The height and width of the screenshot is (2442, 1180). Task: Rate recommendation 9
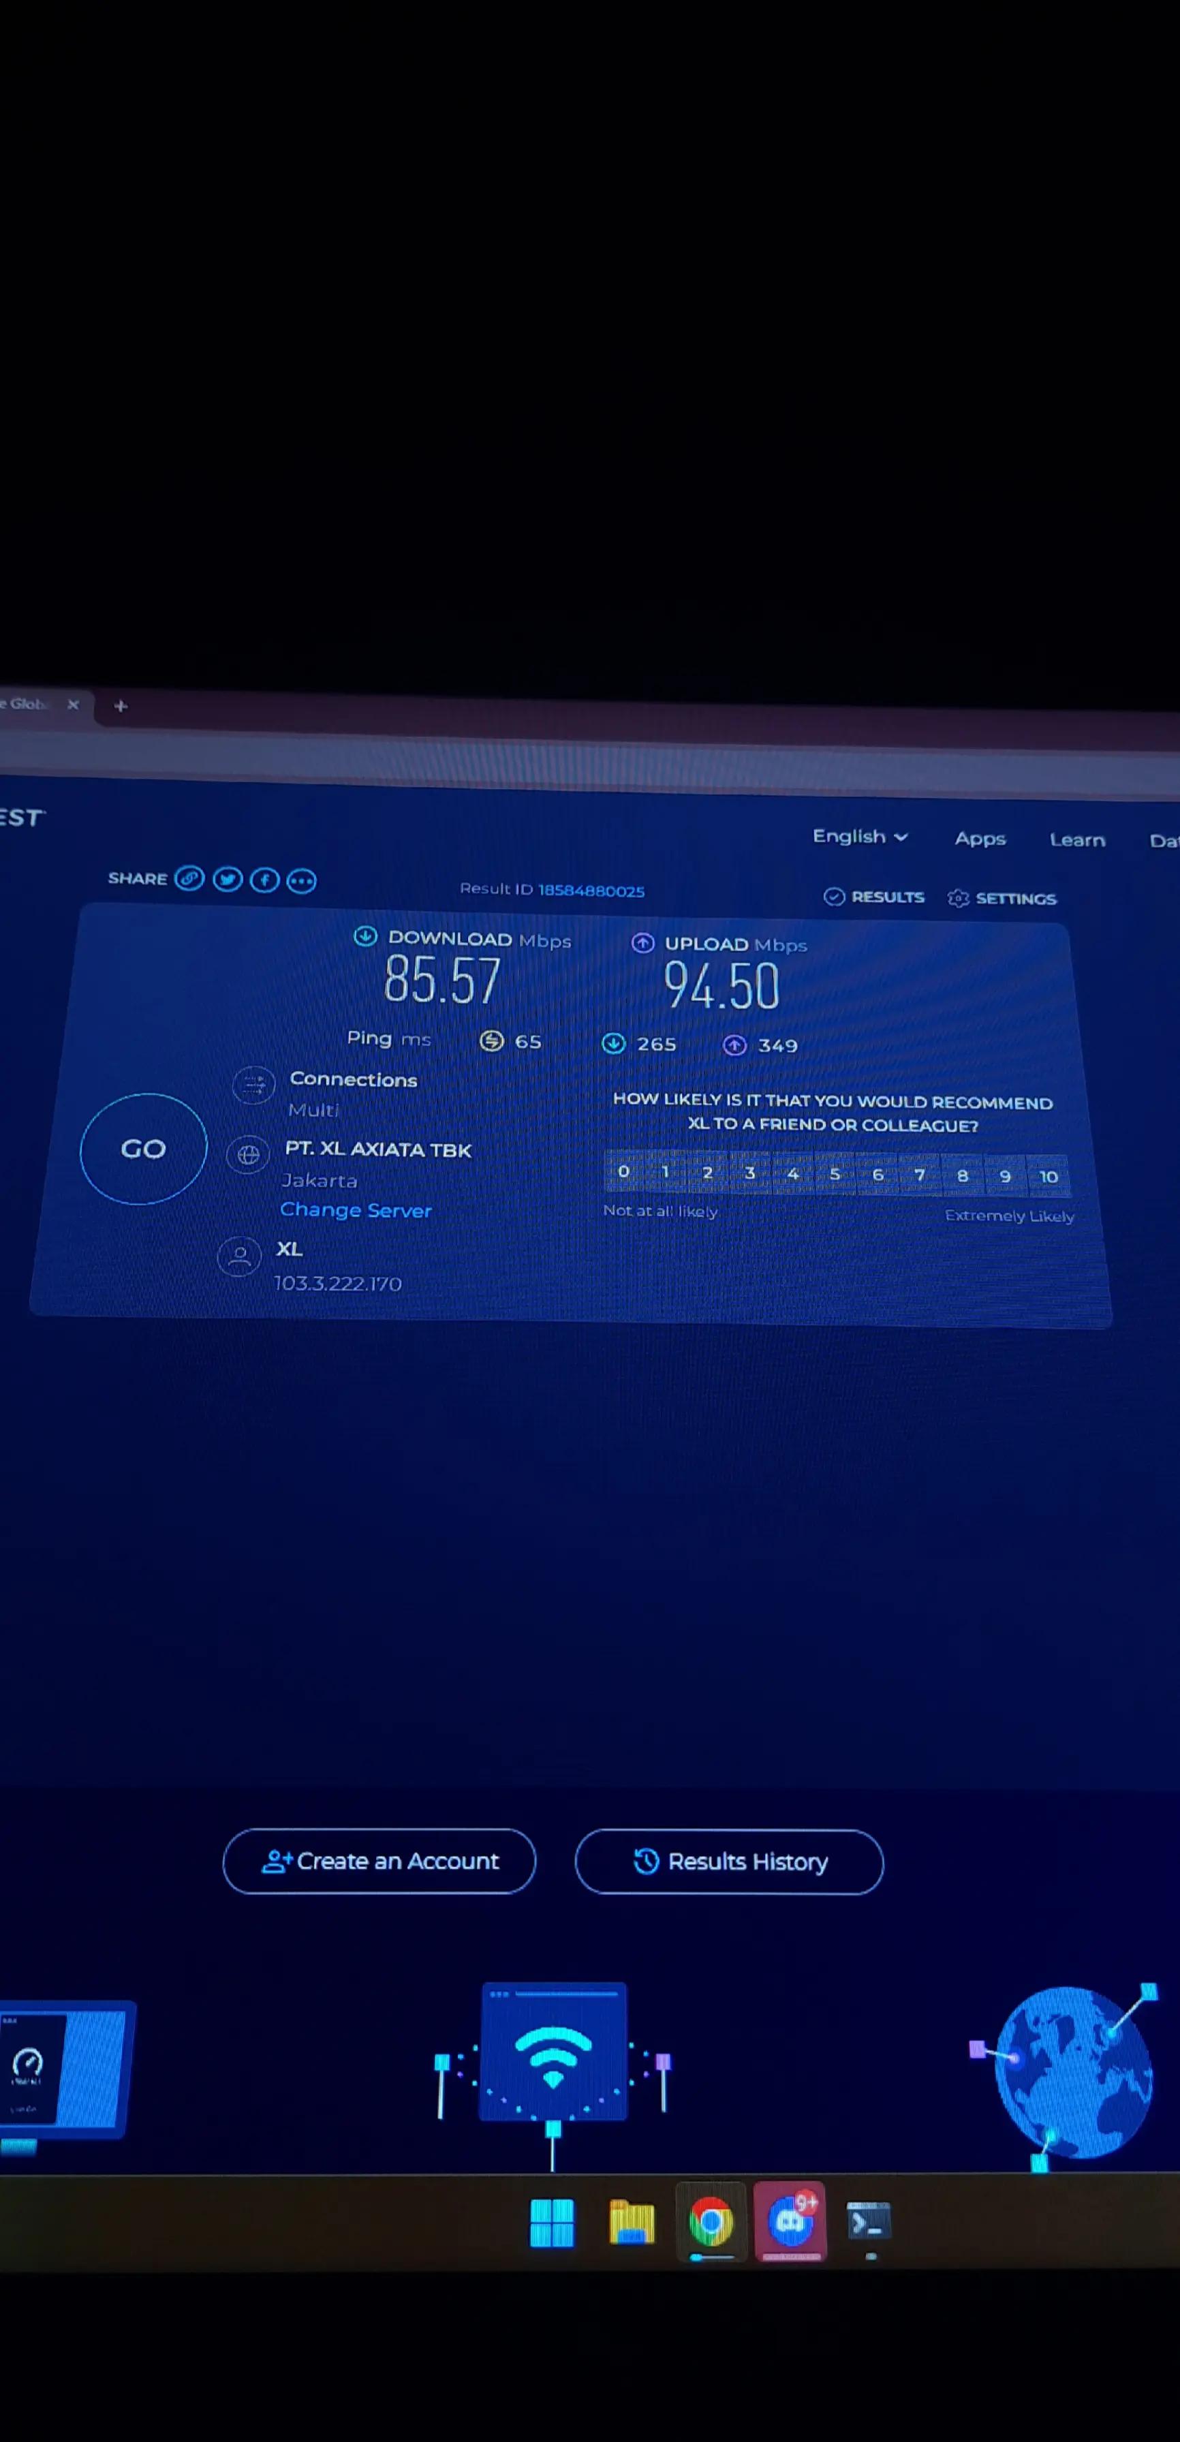click(x=1005, y=1177)
